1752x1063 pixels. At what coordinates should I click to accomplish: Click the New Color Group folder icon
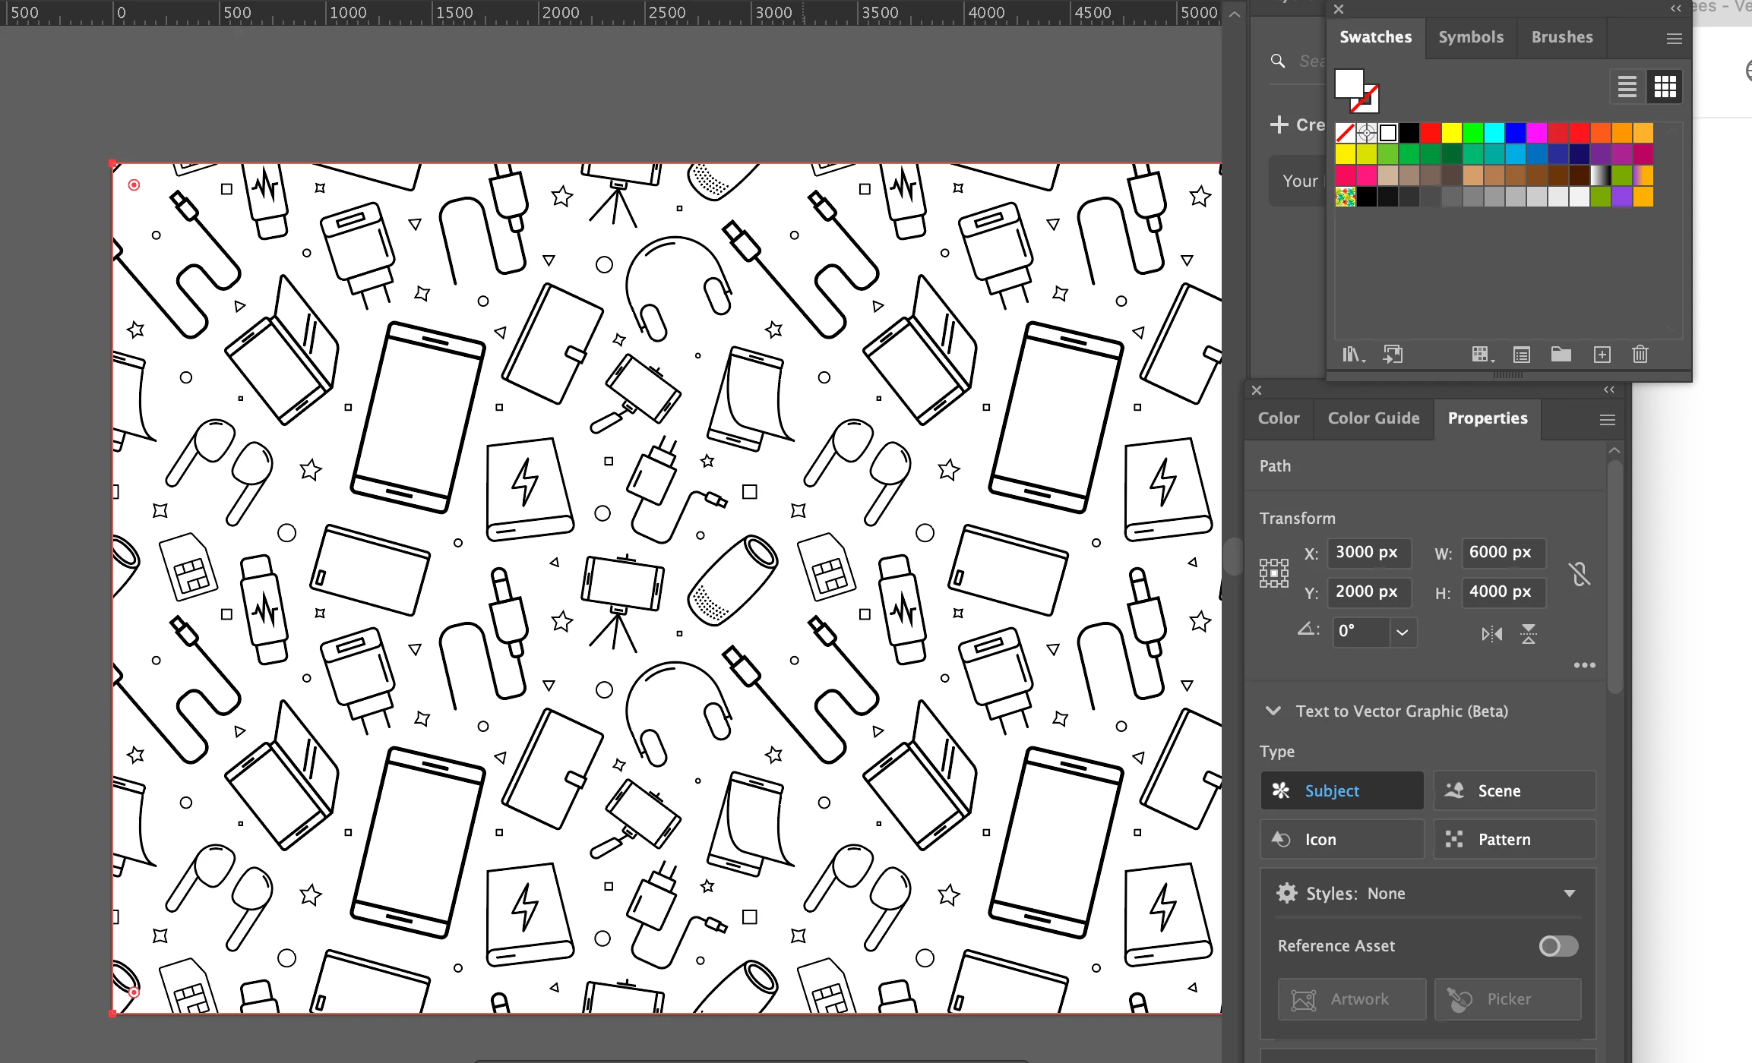1561,355
